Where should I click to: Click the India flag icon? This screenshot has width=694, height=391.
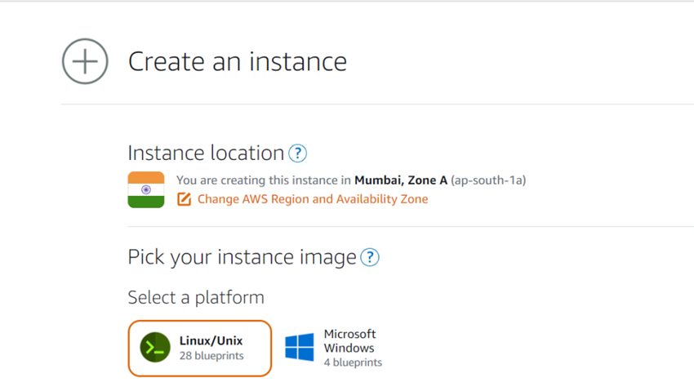click(146, 189)
